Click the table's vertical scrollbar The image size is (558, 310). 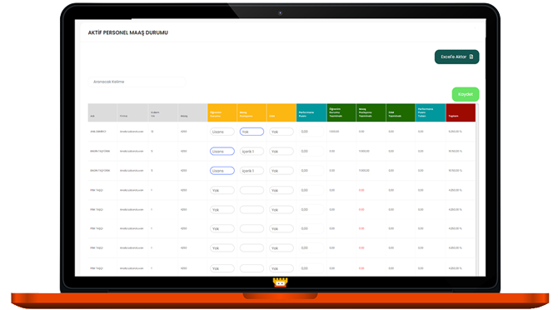(x=477, y=190)
